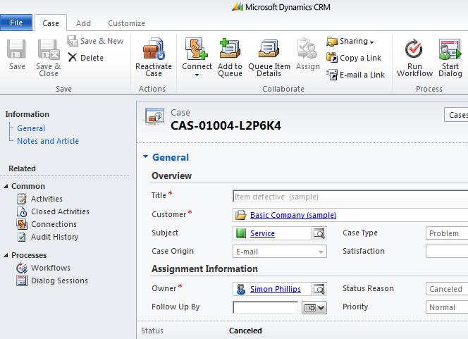Click the Save & New icon
The image size is (468, 339).
point(72,41)
